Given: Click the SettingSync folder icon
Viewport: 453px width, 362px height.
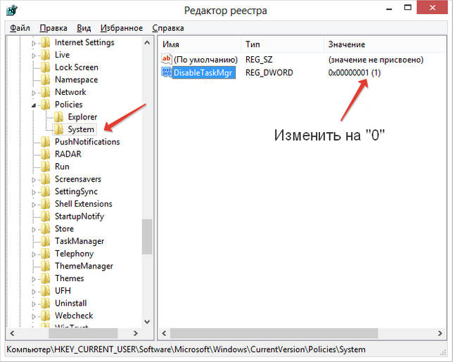Looking at the screenshot, I should point(45,191).
